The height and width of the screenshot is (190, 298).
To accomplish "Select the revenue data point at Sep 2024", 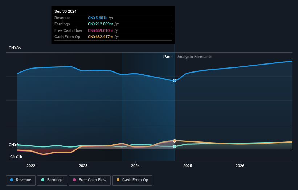I will coord(174,80).
